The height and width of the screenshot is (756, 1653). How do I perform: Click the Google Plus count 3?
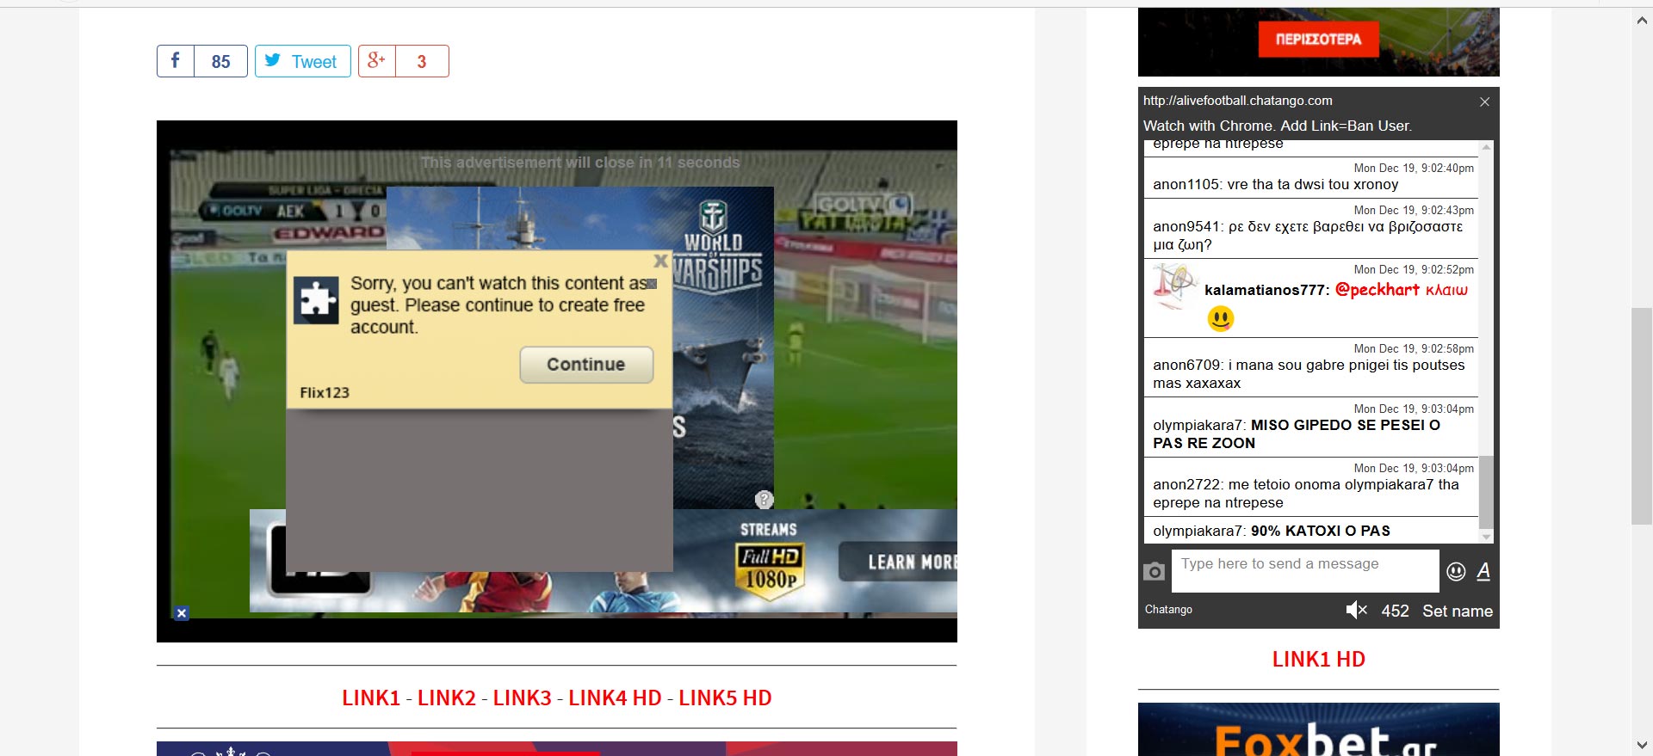tap(422, 61)
